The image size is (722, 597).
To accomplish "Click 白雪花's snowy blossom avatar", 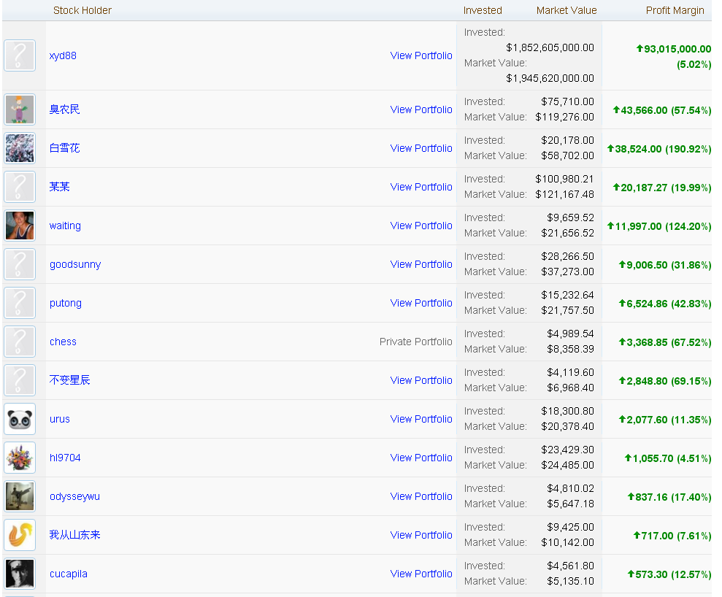I will point(20,148).
